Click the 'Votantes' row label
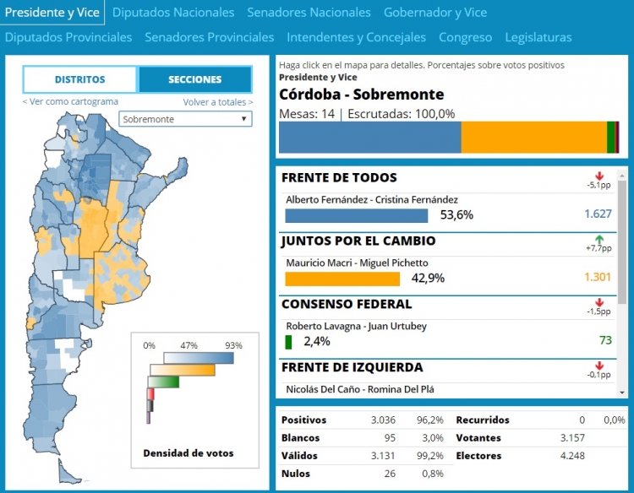Screen dimensions: 634x493 478,437
